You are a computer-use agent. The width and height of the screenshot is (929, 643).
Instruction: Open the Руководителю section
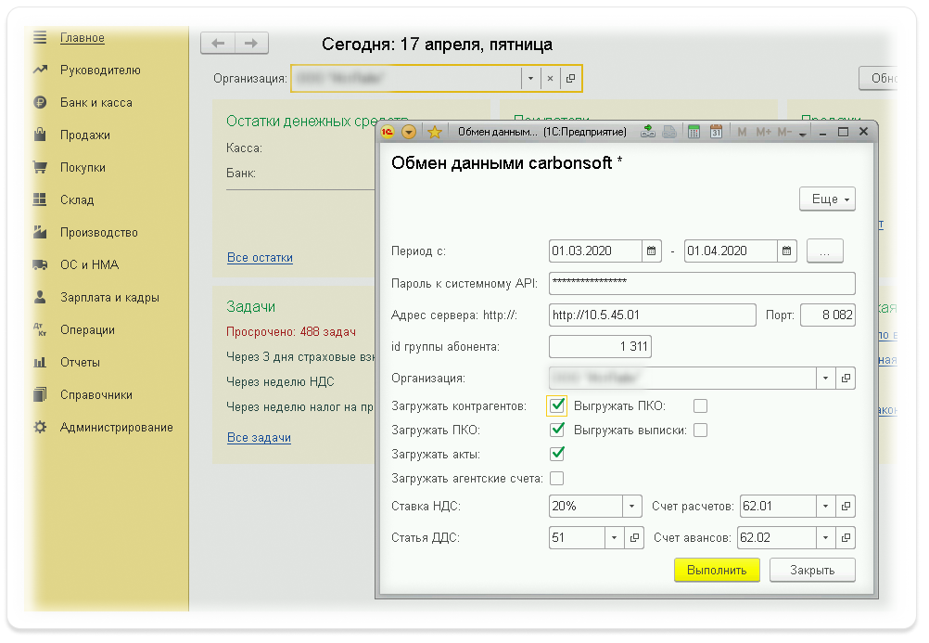100,70
